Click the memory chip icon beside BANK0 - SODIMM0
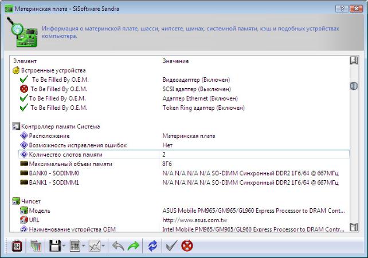The height and width of the screenshot is (258, 368). [24, 173]
